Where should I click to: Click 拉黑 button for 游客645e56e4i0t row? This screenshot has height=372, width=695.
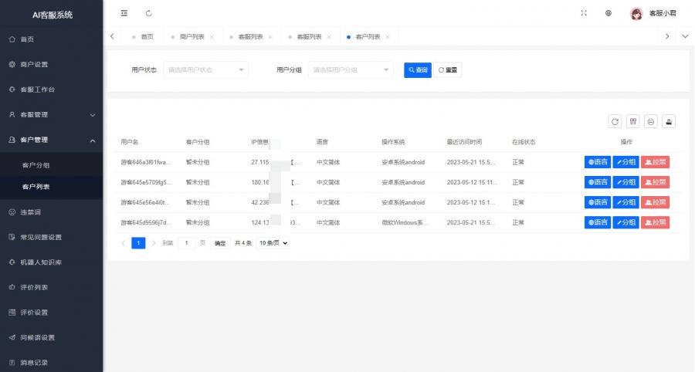coord(655,202)
